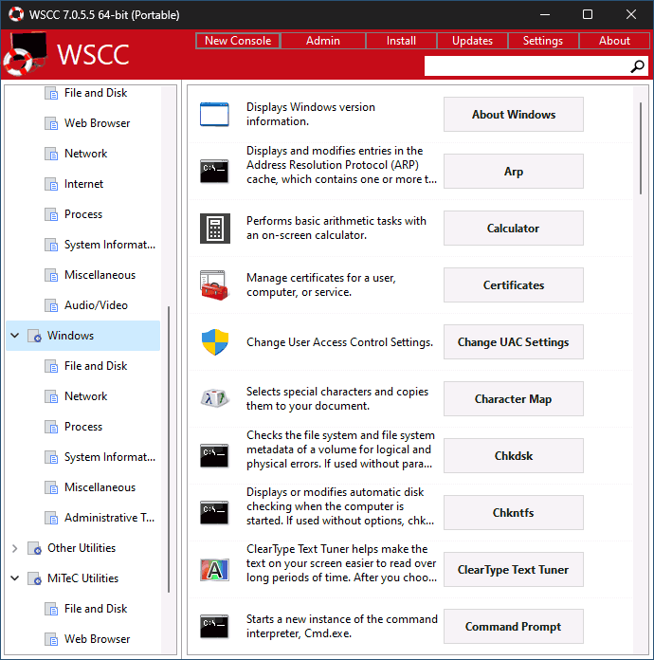Click 'Manage certificates for a user' description
Image resolution: width=654 pixels, height=660 pixels.
click(x=321, y=285)
